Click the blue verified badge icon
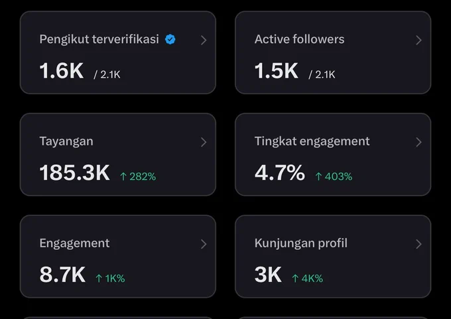The width and height of the screenshot is (451, 319). click(170, 39)
